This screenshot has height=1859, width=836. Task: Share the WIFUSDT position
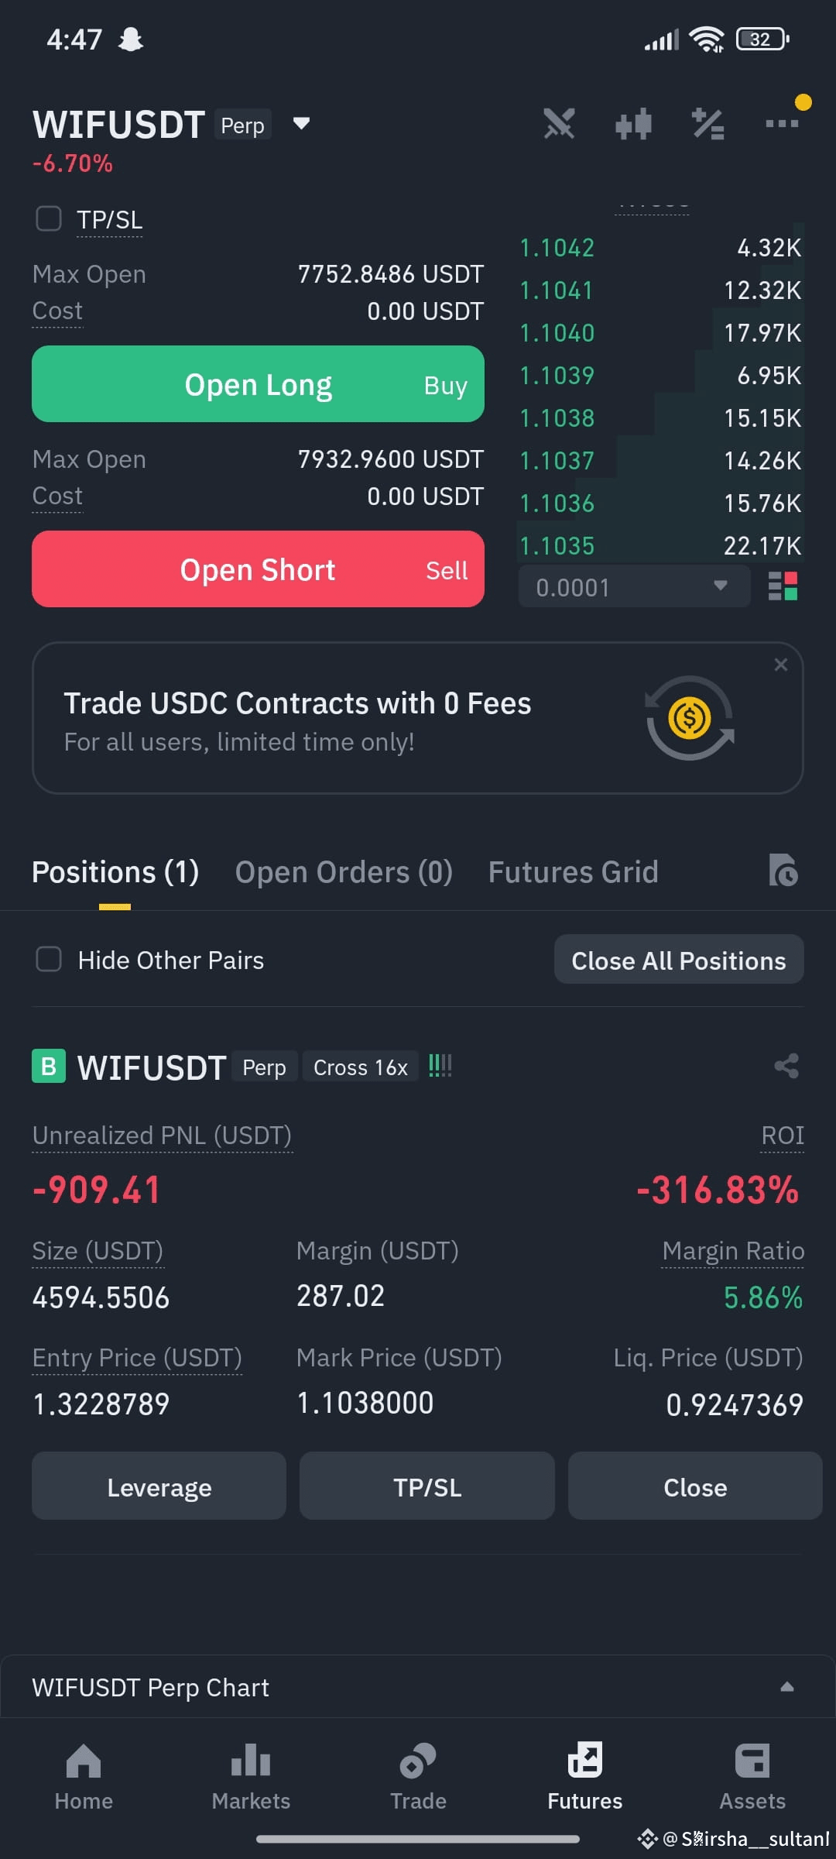786,1067
